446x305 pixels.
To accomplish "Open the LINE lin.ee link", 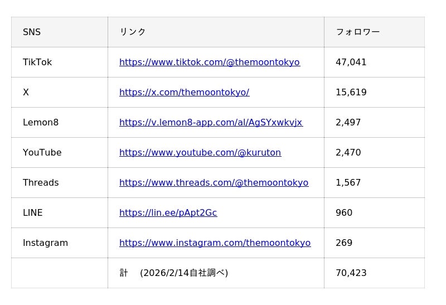I will pyautogui.click(x=168, y=213).
